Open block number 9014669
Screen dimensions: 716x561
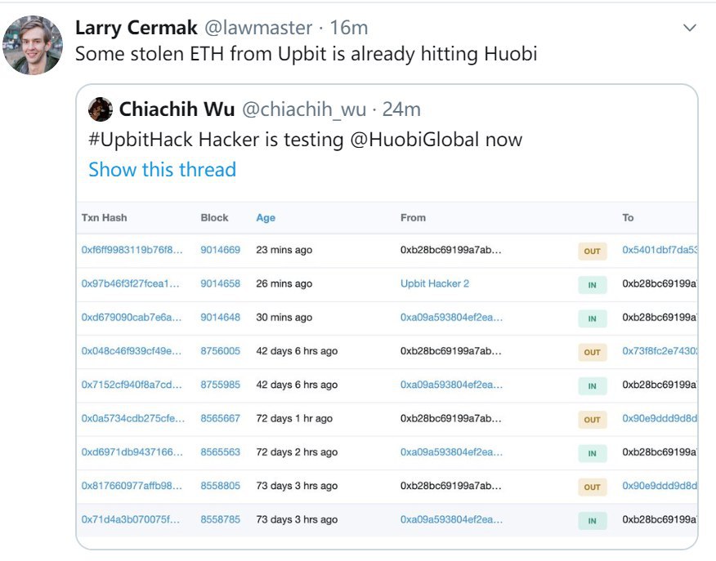221,250
